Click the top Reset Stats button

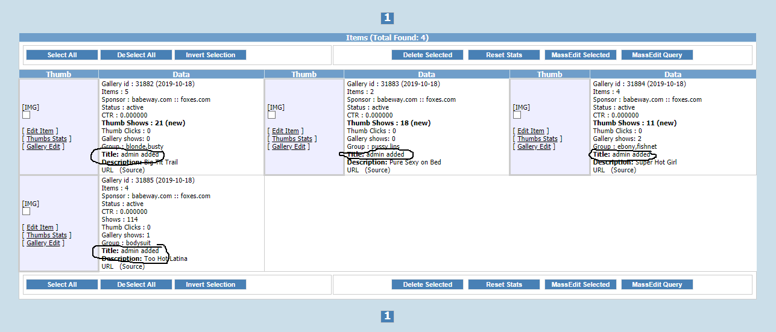point(504,55)
